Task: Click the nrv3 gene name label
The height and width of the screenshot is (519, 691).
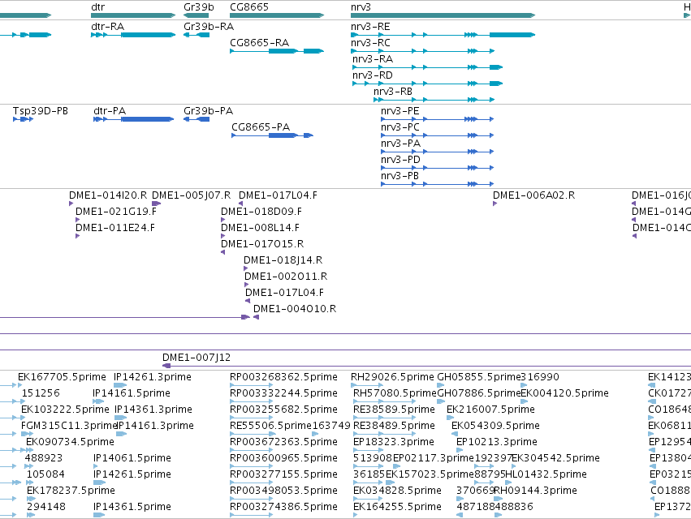Action: [x=361, y=7]
